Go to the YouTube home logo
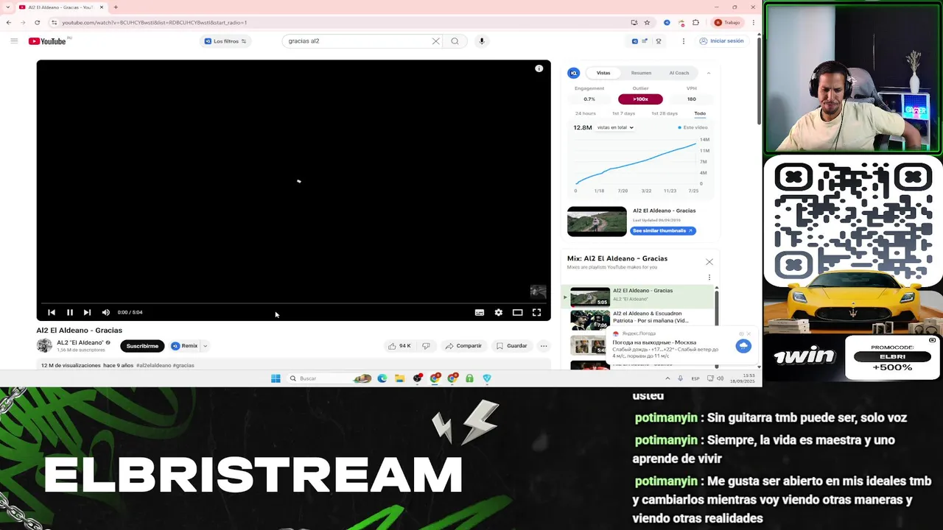This screenshot has width=943, height=530. (x=48, y=41)
